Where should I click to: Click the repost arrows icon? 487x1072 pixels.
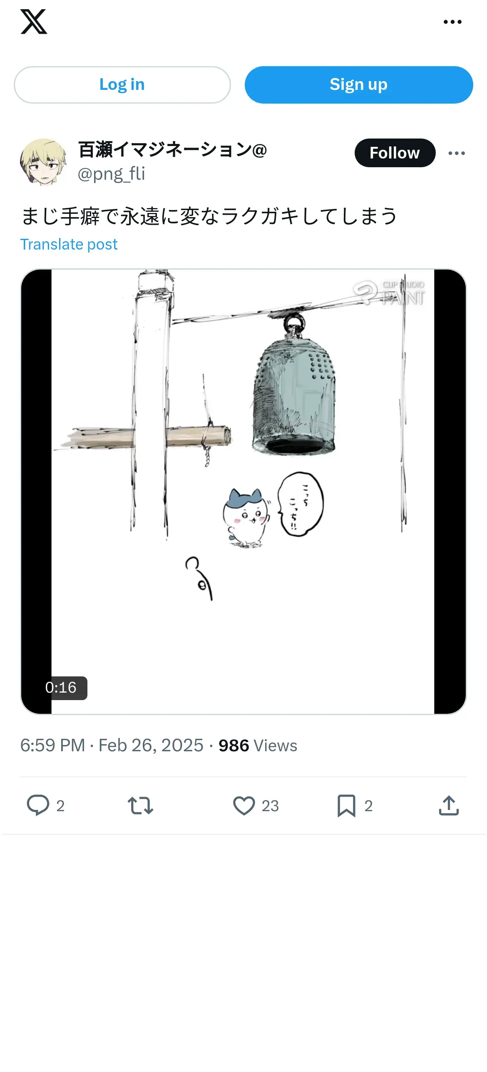pyautogui.click(x=140, y=805)
